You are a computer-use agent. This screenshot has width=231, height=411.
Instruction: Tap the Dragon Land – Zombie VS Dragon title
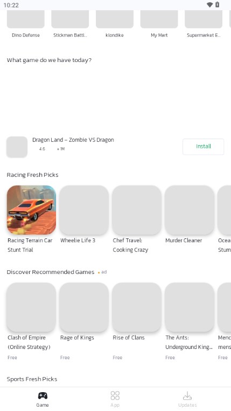click(73, 140)
